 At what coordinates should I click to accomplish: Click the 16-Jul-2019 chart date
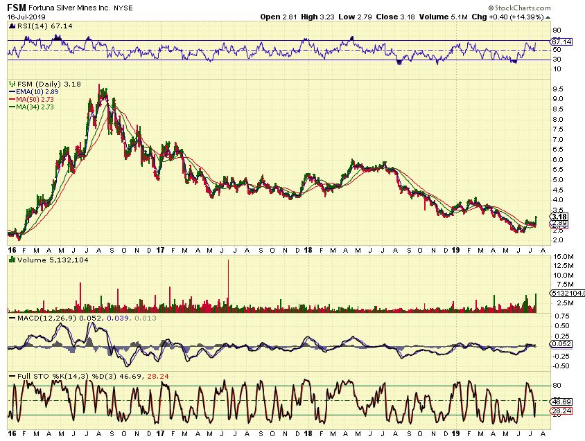pos(26,17)
